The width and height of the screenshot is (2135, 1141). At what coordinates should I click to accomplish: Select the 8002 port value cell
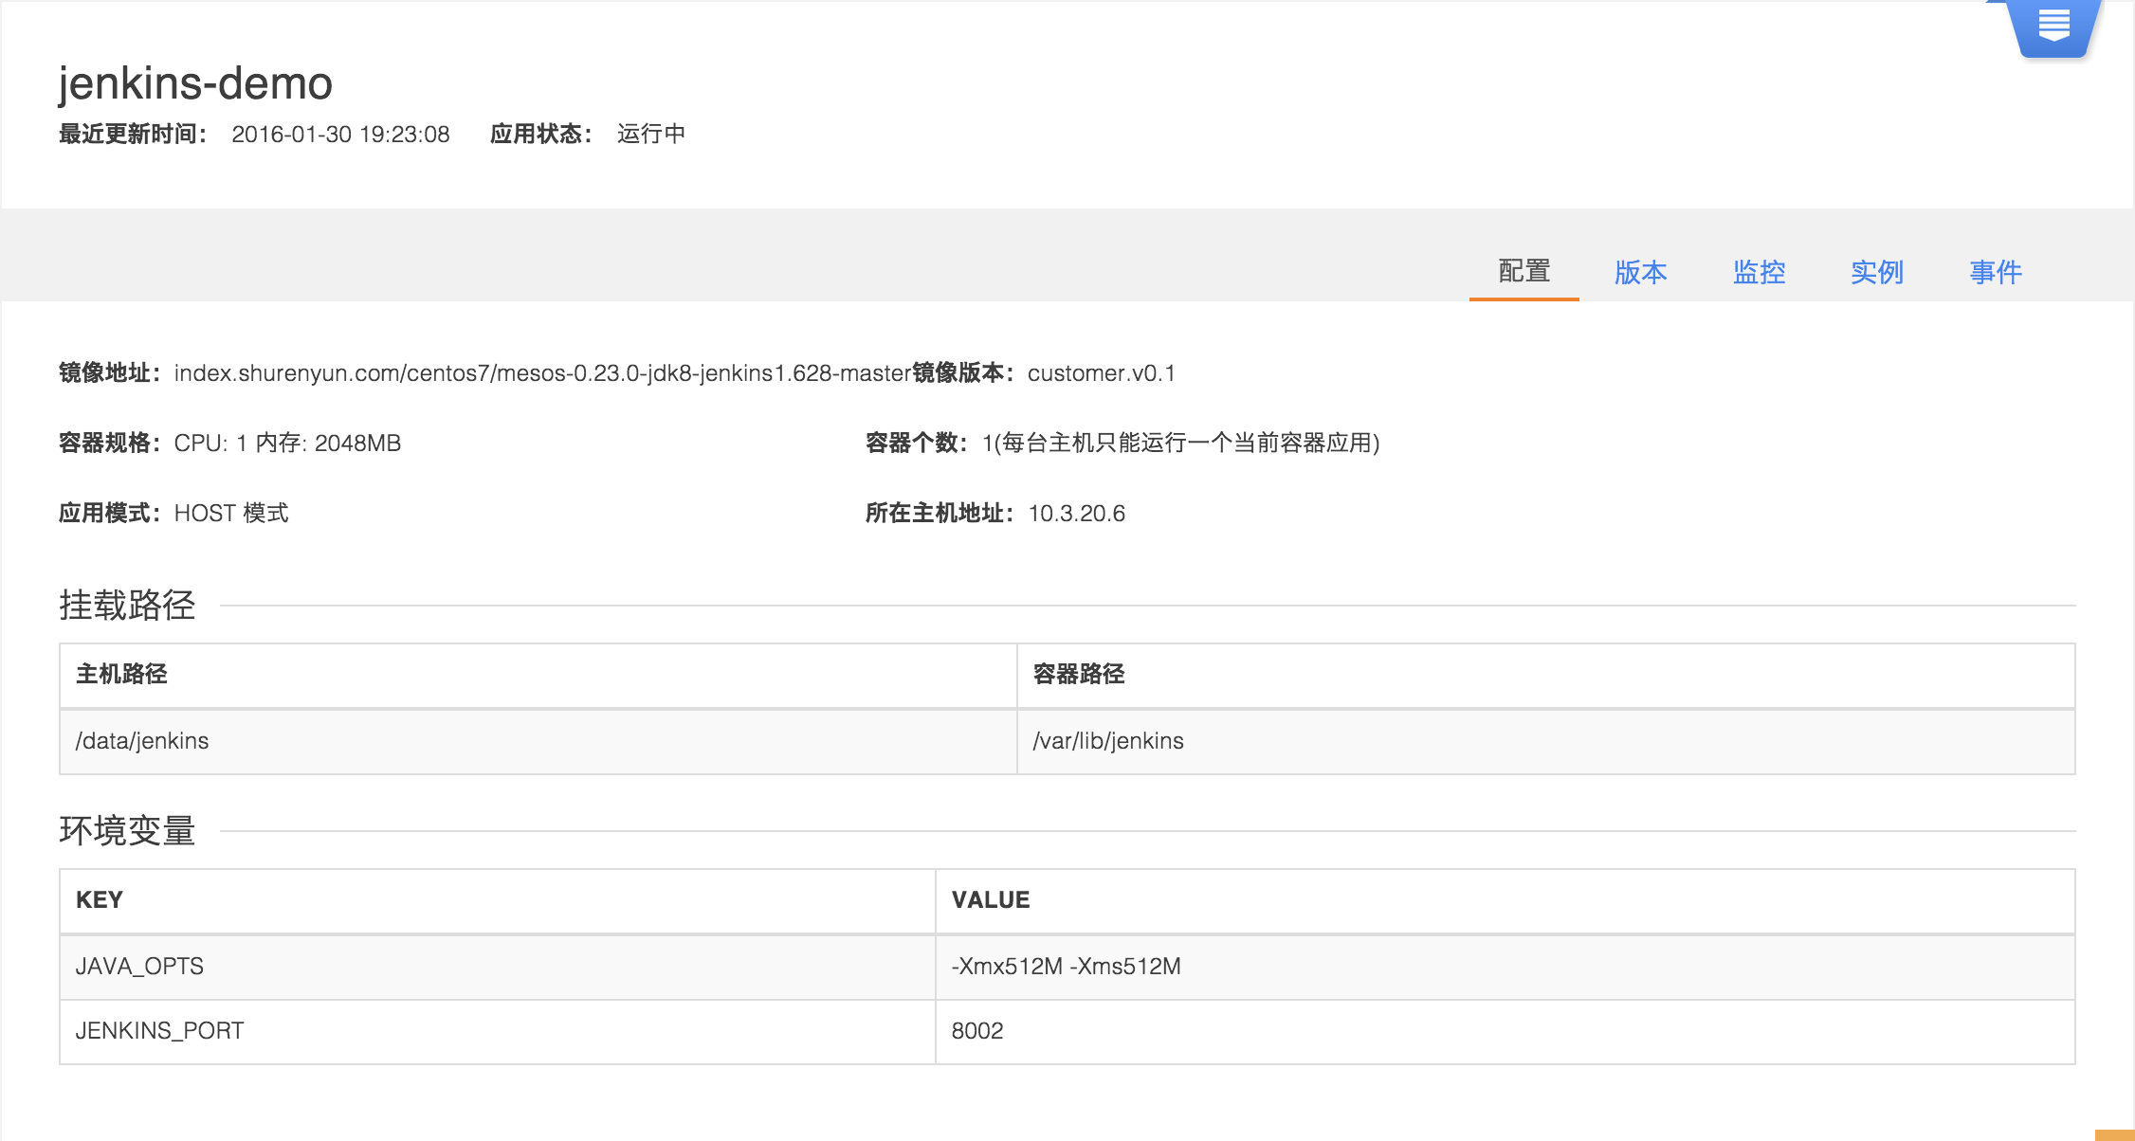(x=1505, y=1031)
